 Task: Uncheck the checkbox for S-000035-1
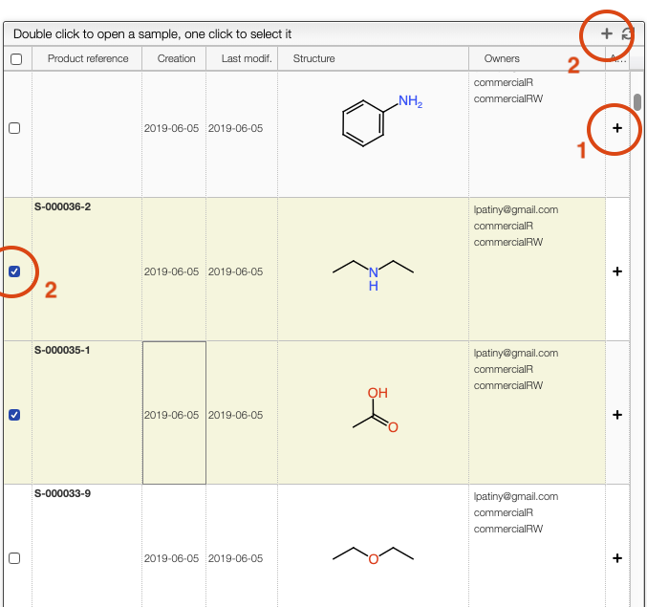pyautogui.click(x=14, y=415)
